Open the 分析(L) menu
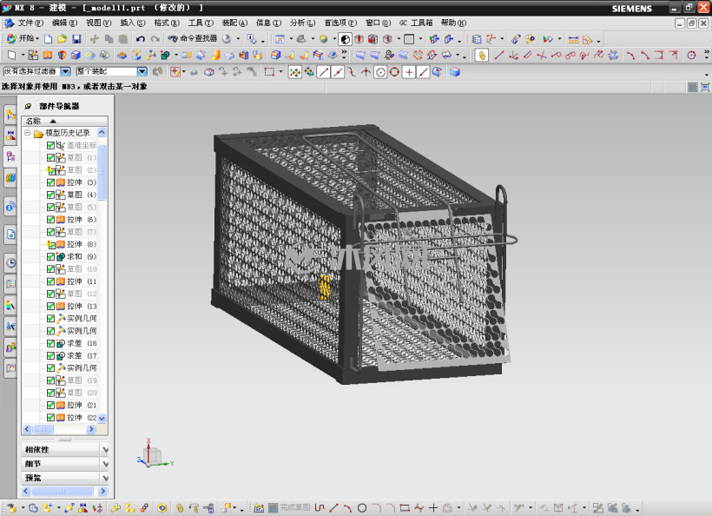The height and width of the screenshot is (516, 712). [302, 23]
